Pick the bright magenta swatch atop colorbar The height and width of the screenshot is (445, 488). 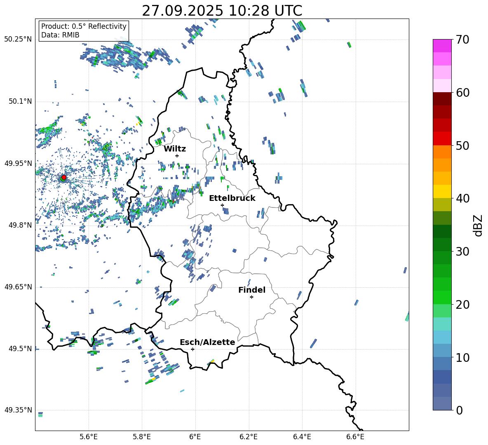point(442,46)
